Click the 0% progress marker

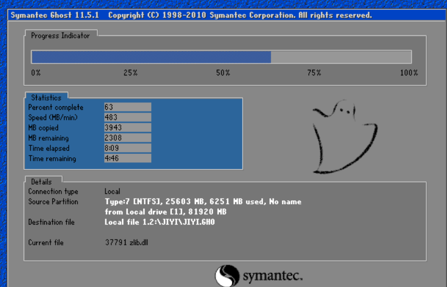(36, 73)
